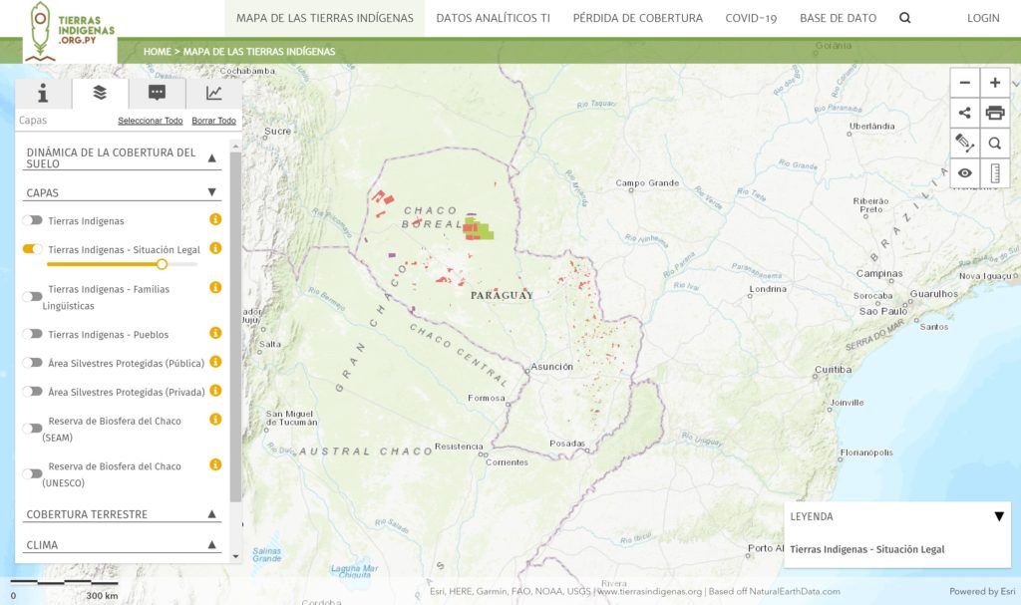Enable the Tierras Indigenas layer toggle
The width and height of the screenshot is (1021, 605).
[31, 220]
